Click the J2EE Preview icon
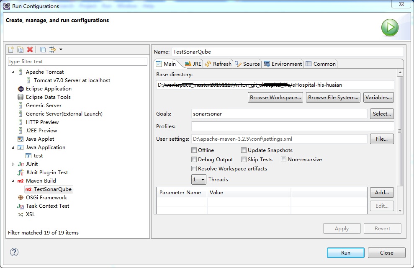Screen dimensions: 414x268 click(21, 130)
